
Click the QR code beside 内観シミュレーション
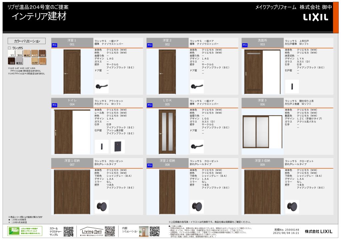click(x=154, y=231)
